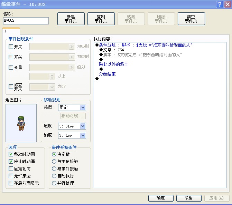Select the 条件分歧 script command line
This screenshot has height=205, width=232.
(144, 45)
